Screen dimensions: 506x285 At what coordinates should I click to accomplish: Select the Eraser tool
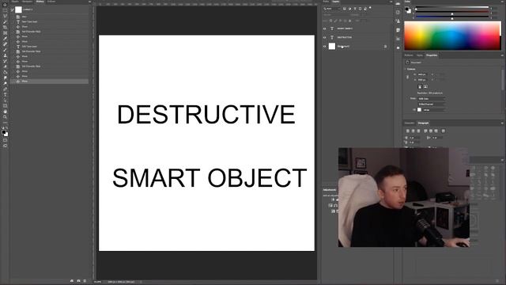tap(5, 66)
